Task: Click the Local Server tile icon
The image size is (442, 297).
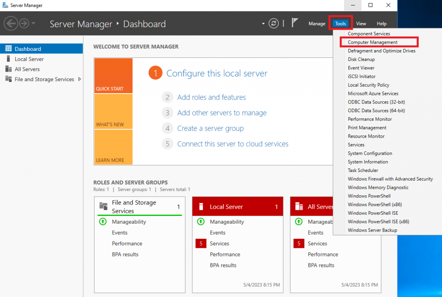Action: pyautogui.click(x=201, y=206)
